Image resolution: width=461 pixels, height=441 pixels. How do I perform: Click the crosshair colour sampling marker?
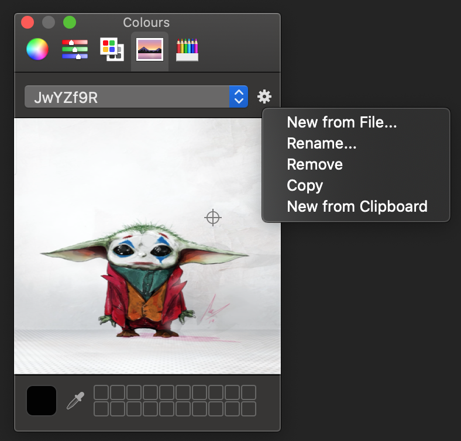[213, 218]
